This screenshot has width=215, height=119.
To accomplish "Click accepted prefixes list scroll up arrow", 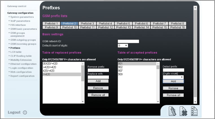I will [158, 64].
